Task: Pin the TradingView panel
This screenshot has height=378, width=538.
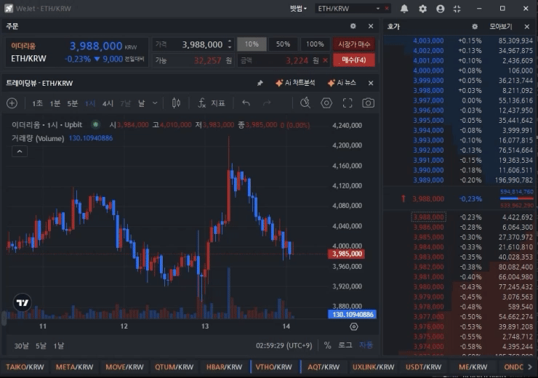Action: tap(260, 84)
